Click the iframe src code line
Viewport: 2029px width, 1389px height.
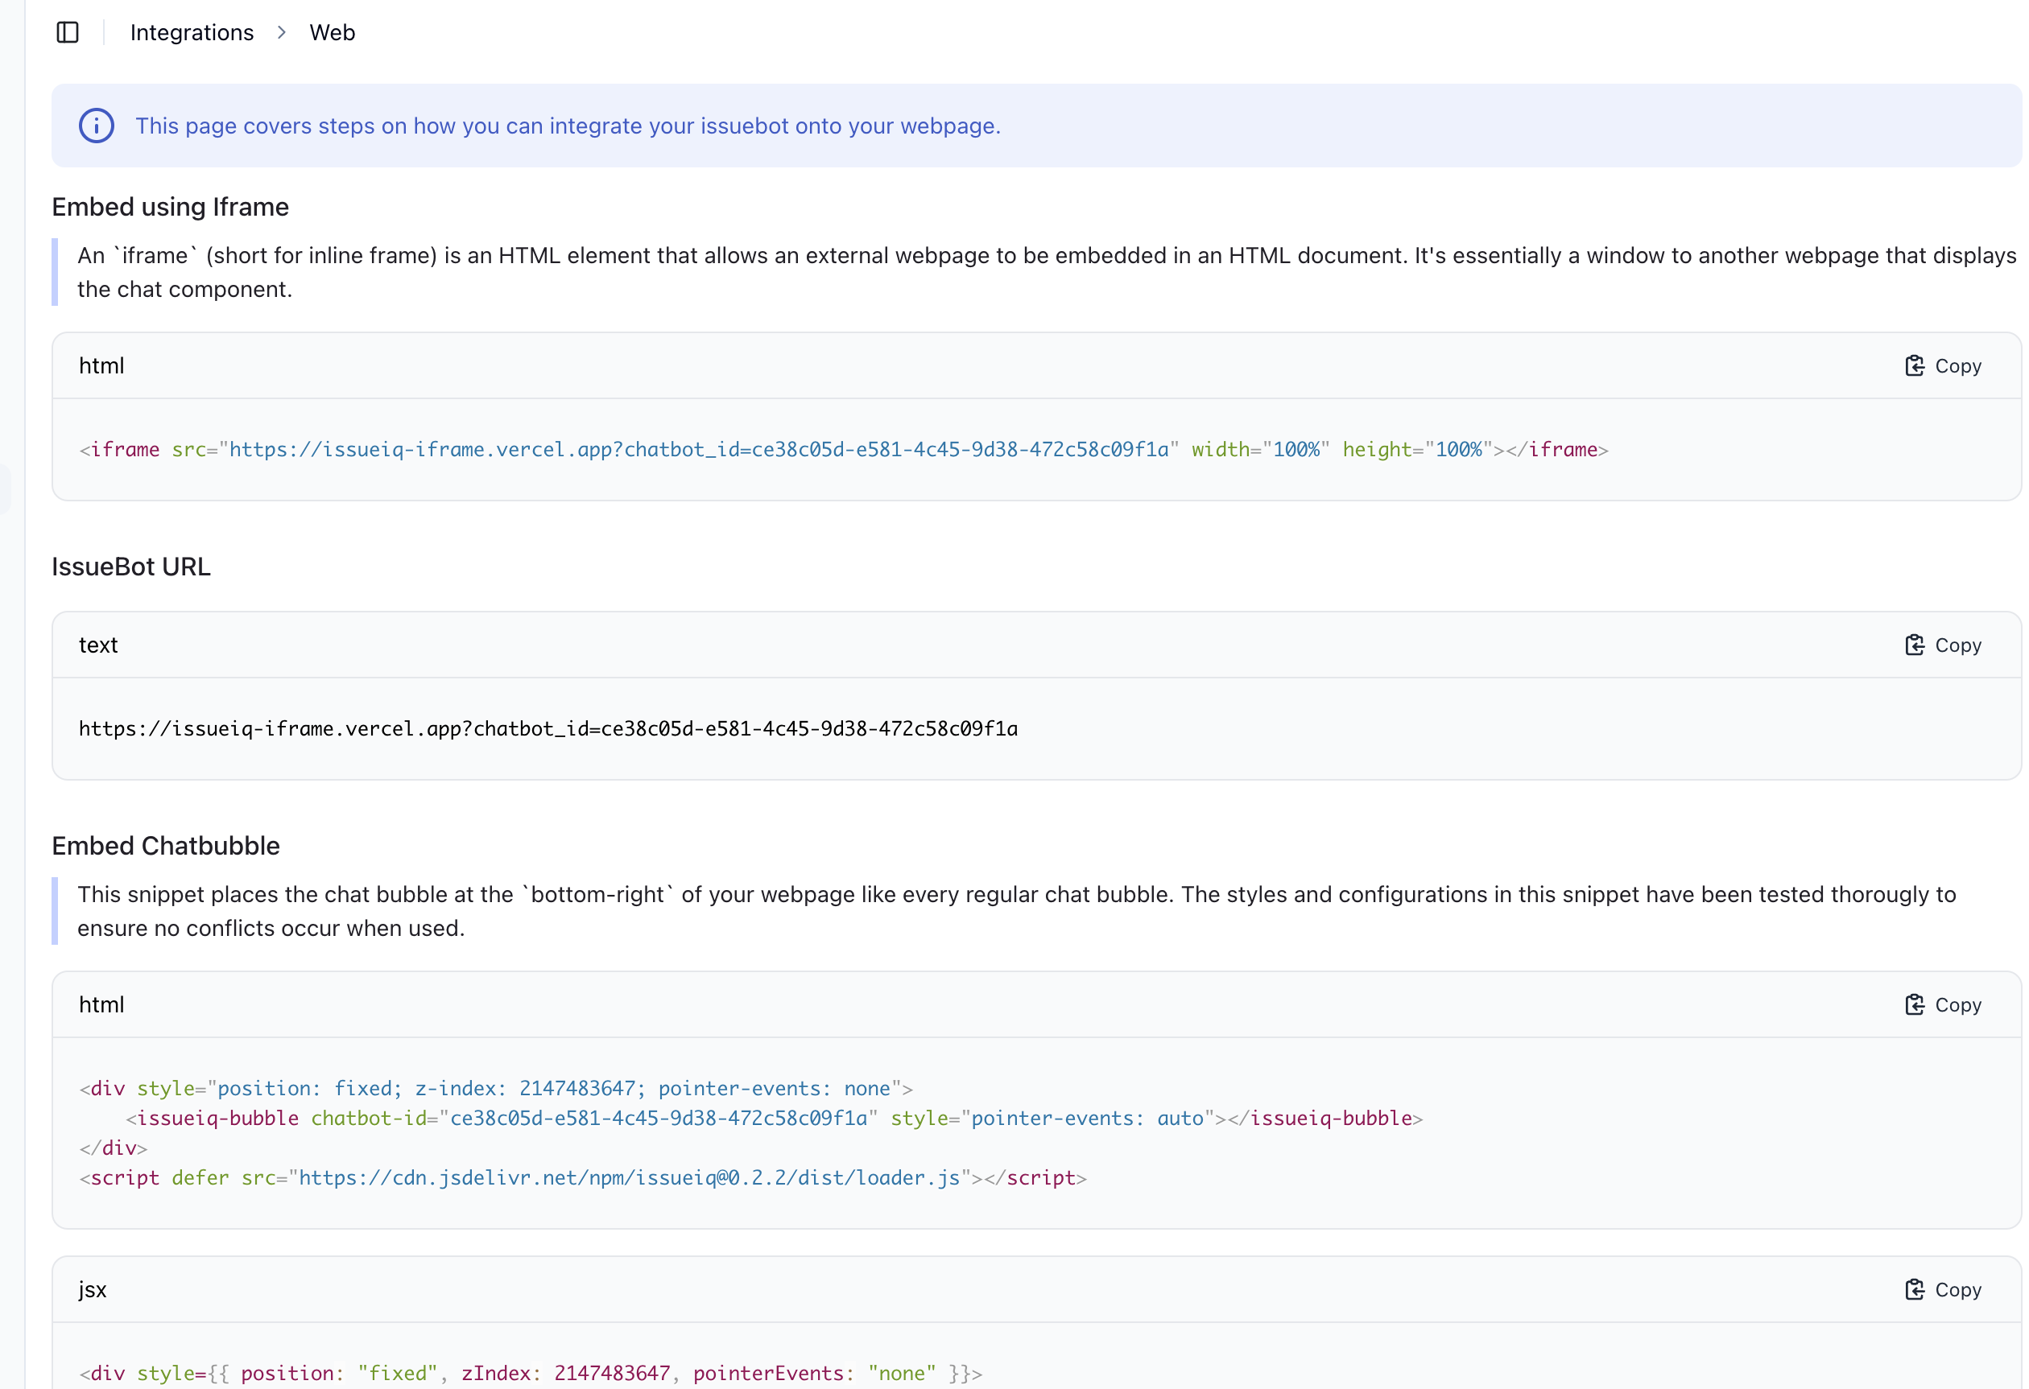coord(843,449)
